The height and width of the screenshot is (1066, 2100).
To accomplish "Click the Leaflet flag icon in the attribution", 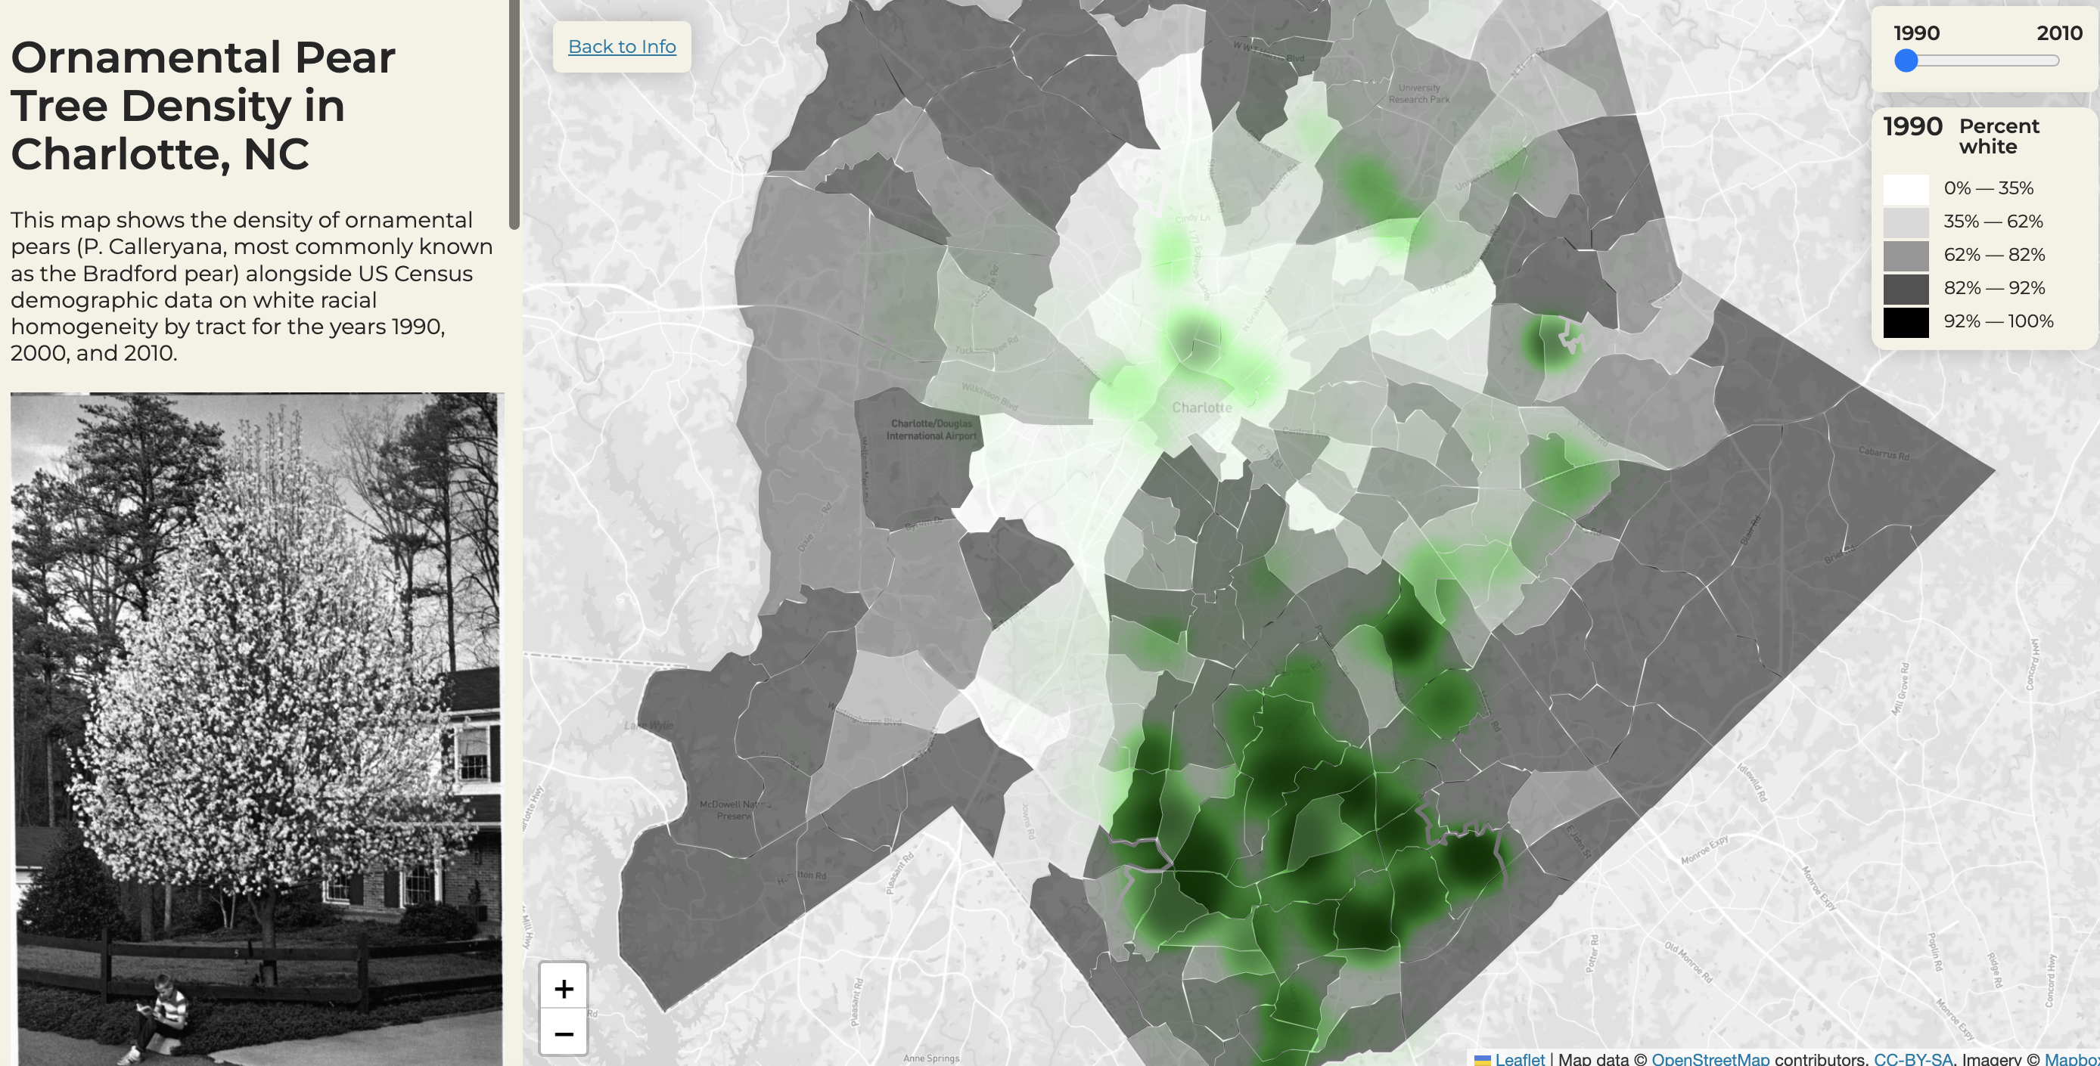I will [1482, 1058].
